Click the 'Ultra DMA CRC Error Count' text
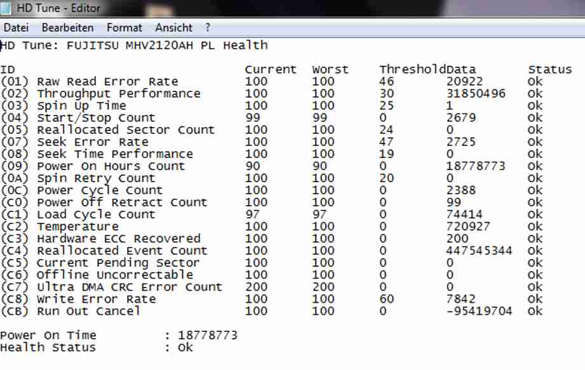The image size is (585, 370). click(130, 287)
